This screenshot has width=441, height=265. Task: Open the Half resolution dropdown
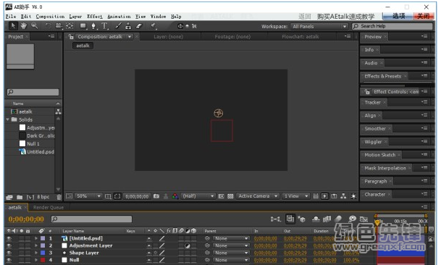[198, 196]
